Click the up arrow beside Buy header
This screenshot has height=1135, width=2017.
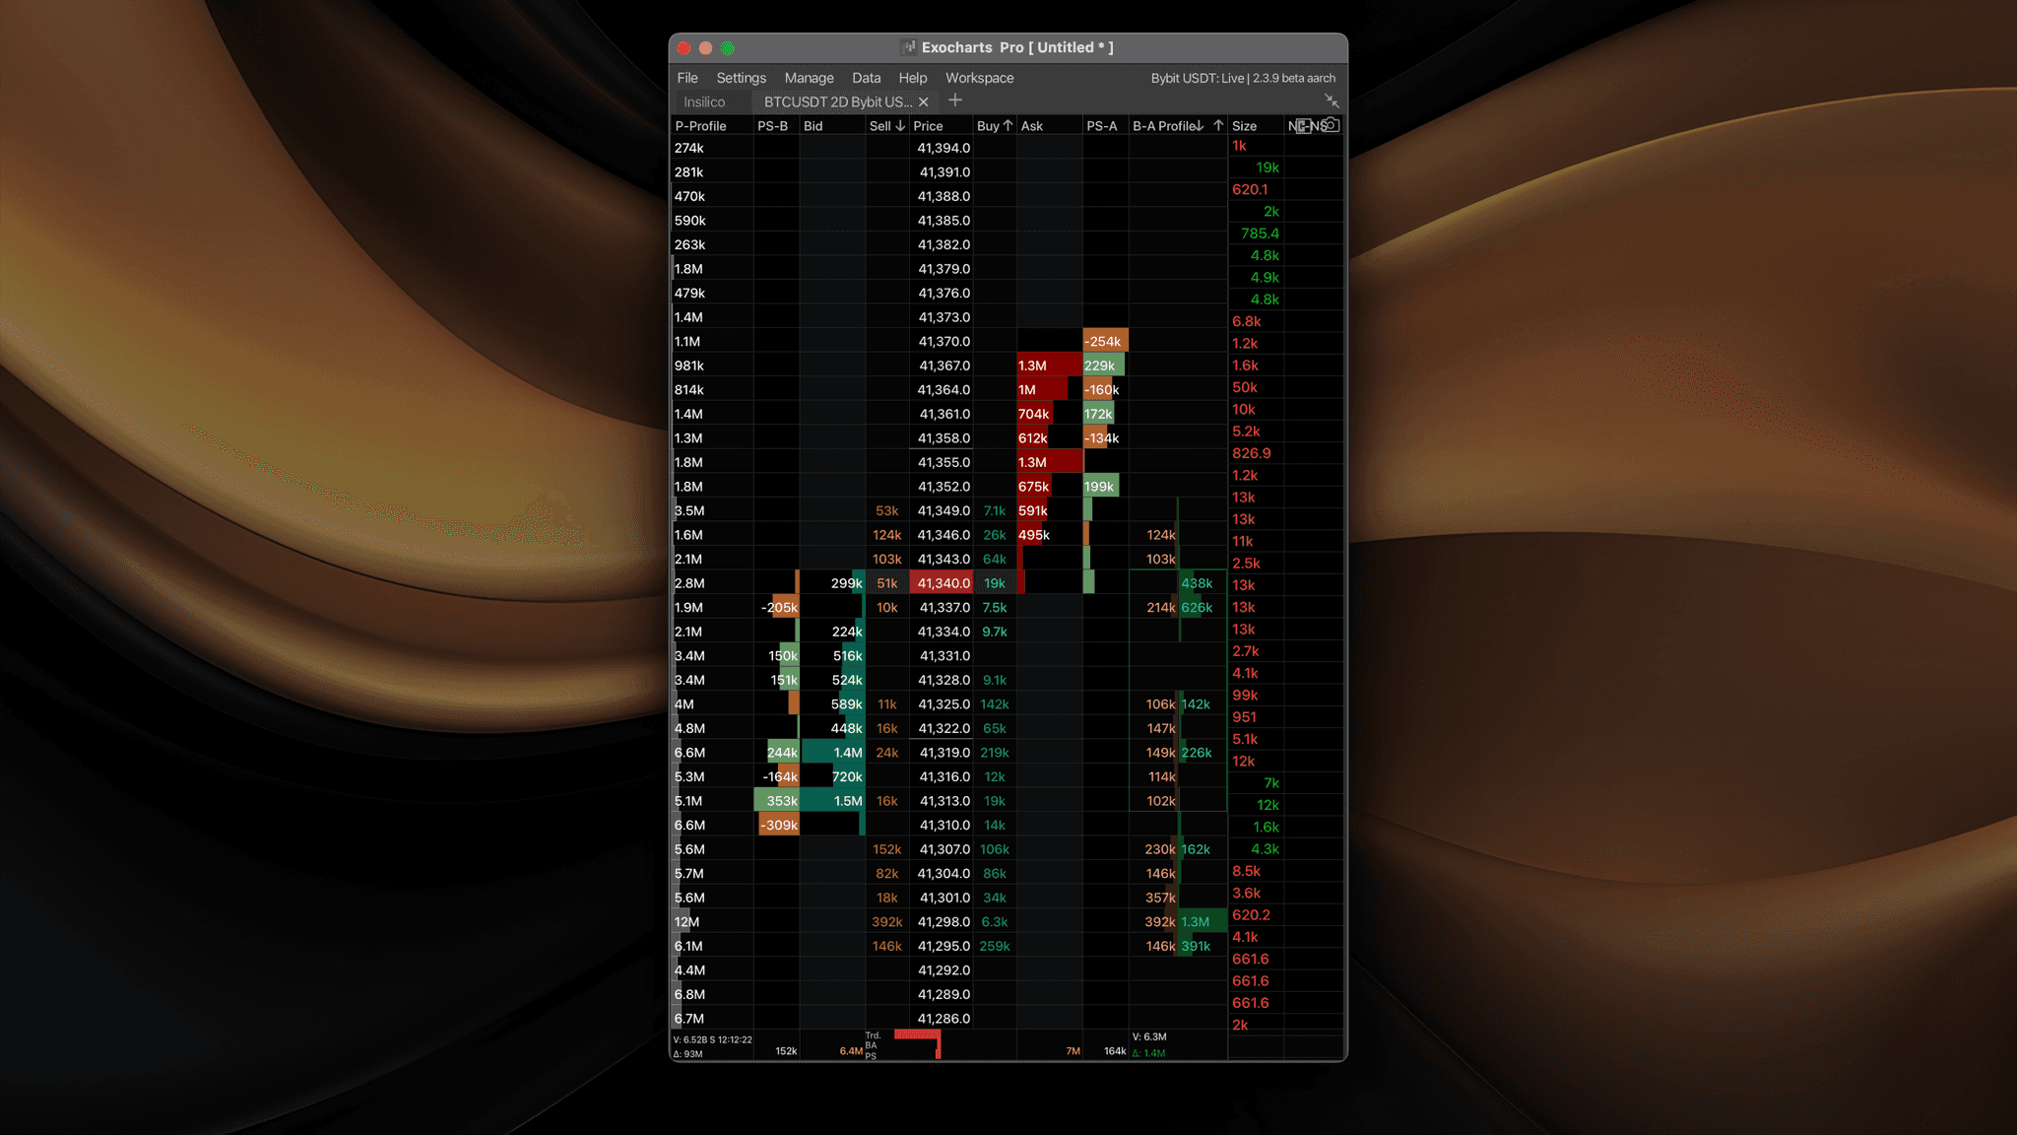click(x=1008, y=126)
